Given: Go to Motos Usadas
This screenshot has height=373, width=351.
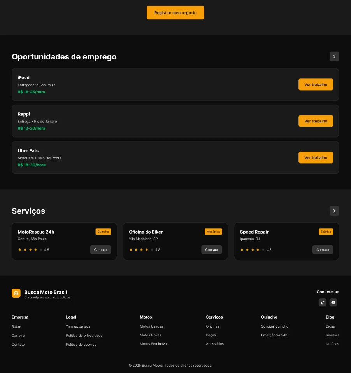Looking at the screenshot, I should [151, 326].
